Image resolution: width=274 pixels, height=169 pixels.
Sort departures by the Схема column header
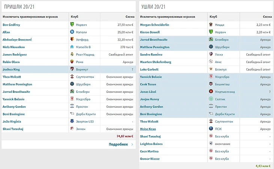(x=267, y=17)
